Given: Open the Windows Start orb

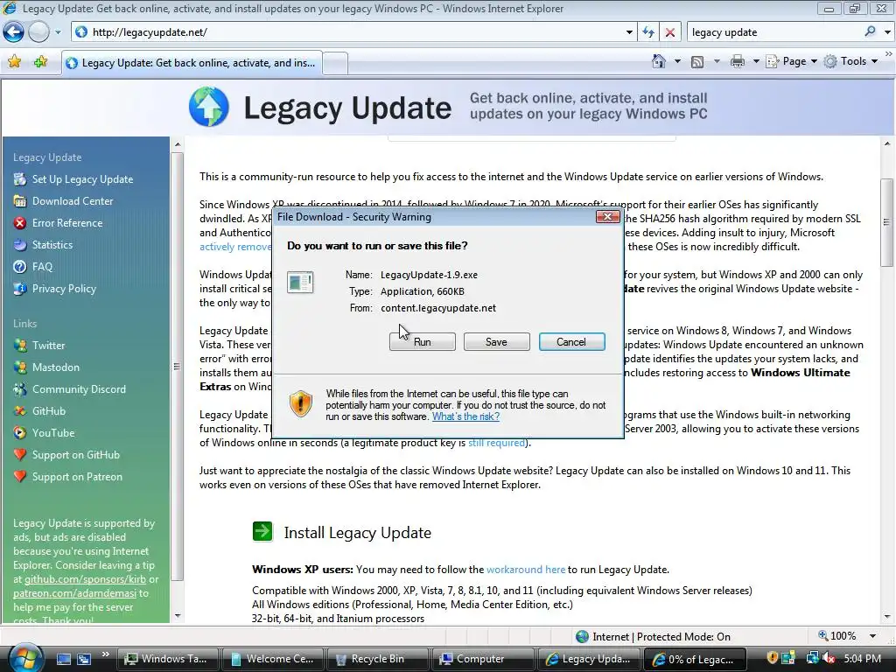Looking at the screenshot, I should click(24, 658).
